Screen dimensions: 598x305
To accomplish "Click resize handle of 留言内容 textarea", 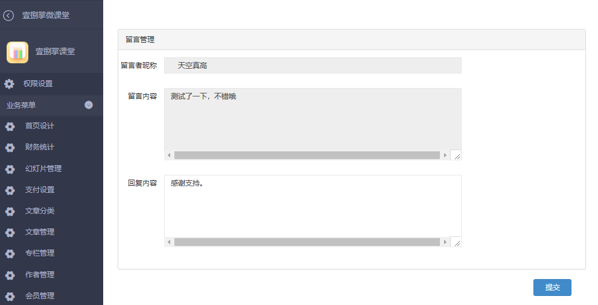I will pos(456,156).
